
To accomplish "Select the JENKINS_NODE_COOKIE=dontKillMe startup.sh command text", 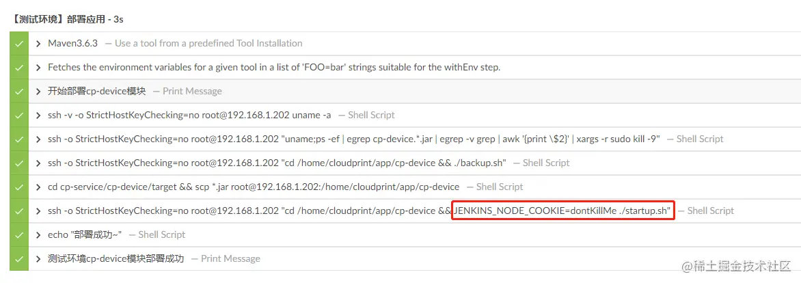I will point(563,211).
